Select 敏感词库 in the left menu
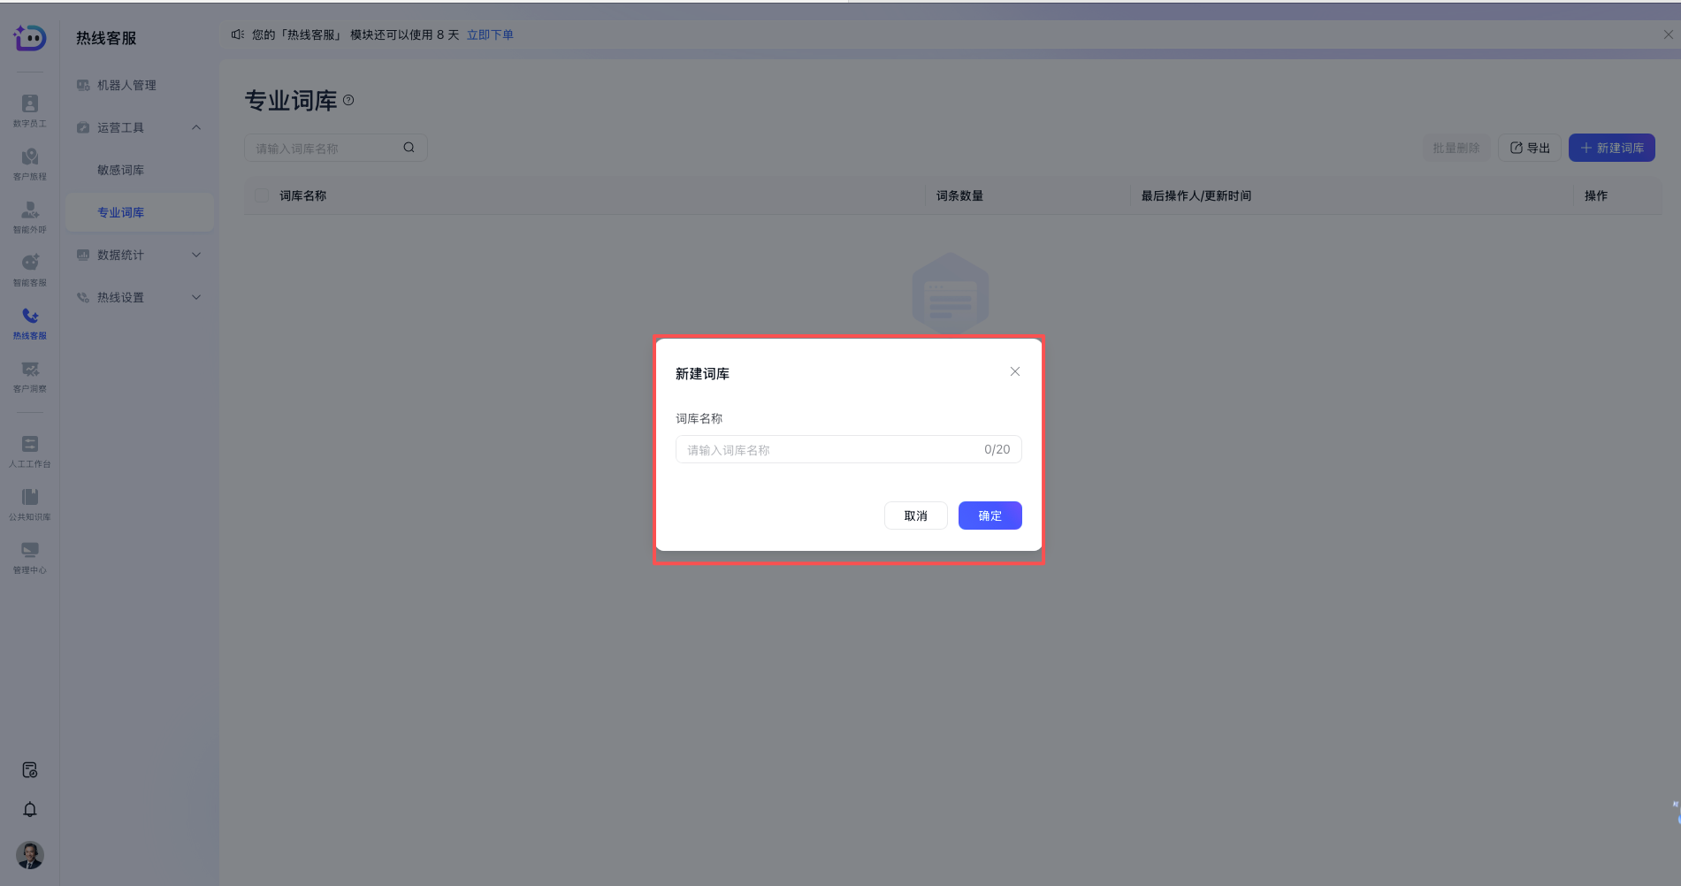This screenshot has width=1681, height=886. pyautogui.click(x=121, y=170)
